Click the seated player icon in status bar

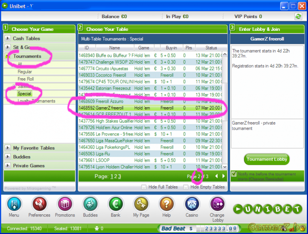(97, 228)
